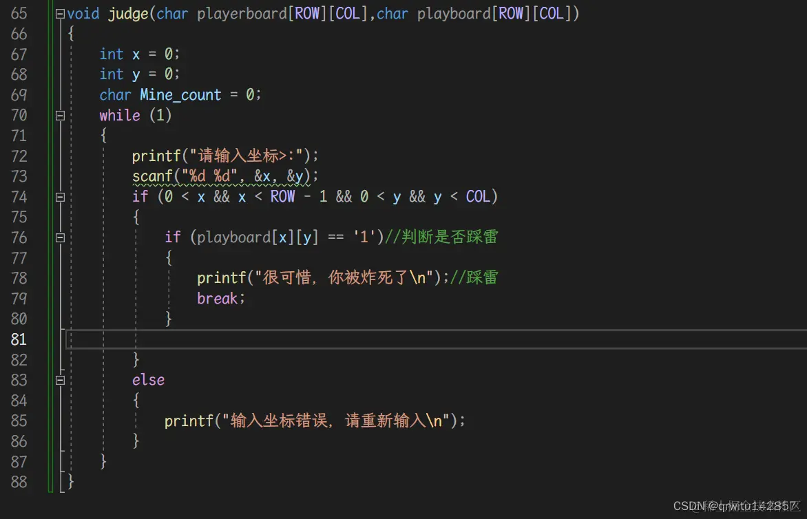Click the comment //判断是否踩雷
This screenshot has width=807, height=519.
(x=441, y=237)
